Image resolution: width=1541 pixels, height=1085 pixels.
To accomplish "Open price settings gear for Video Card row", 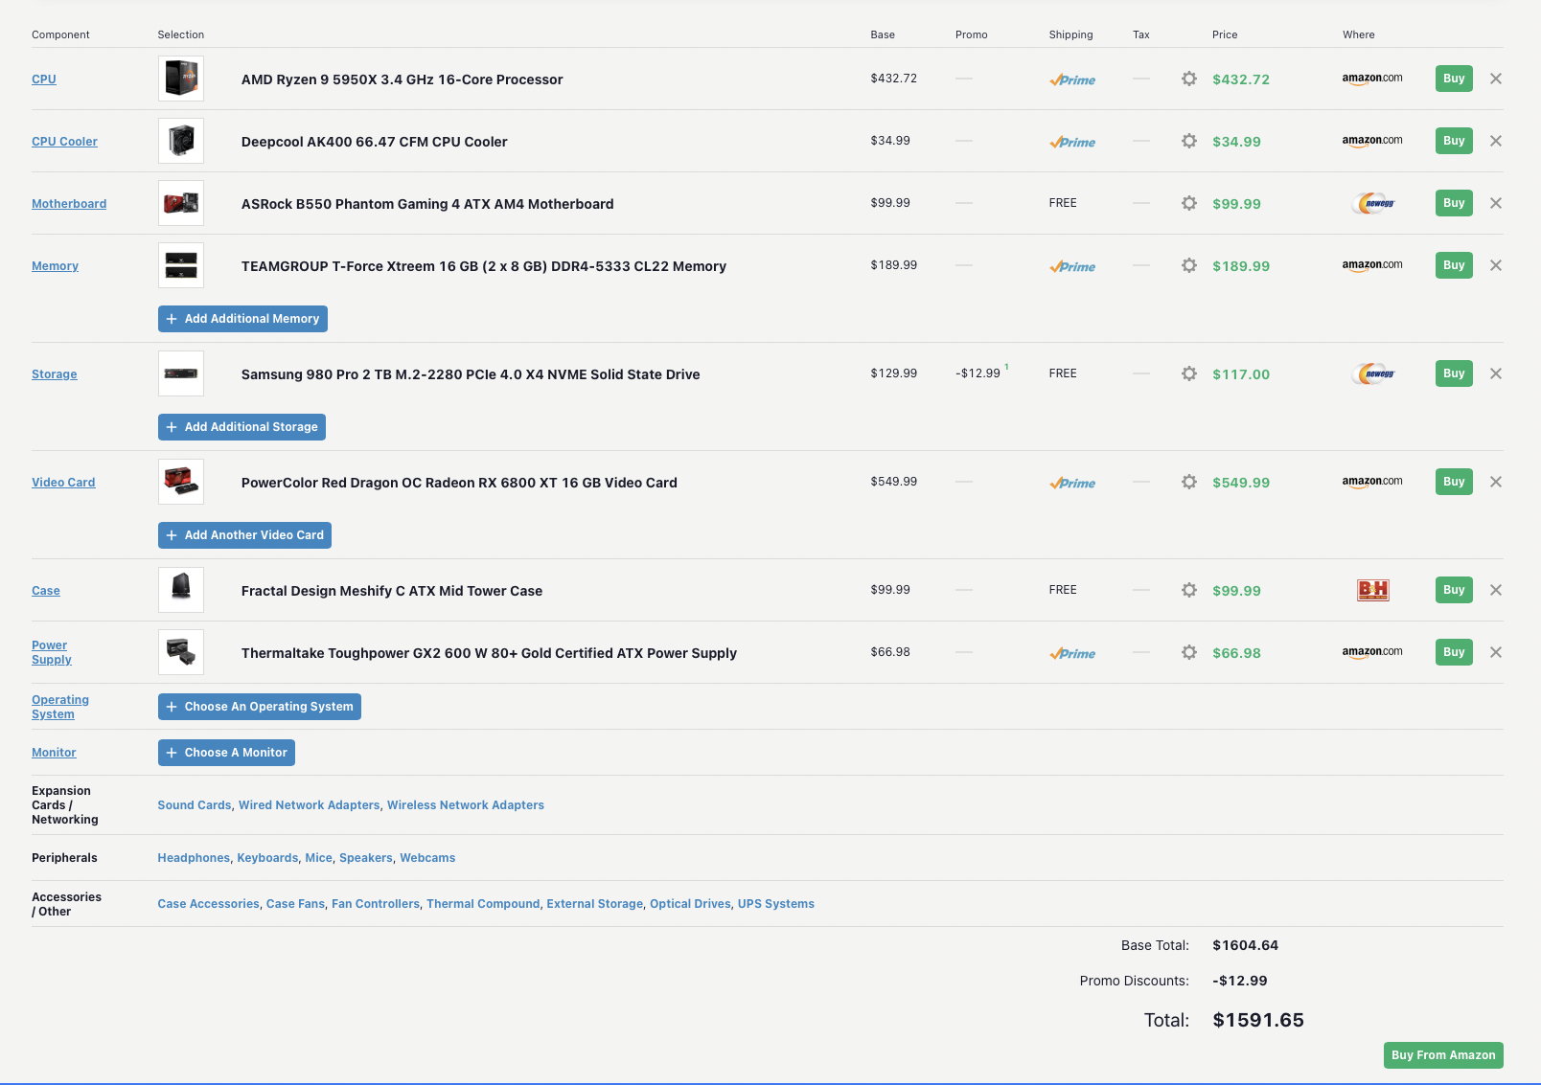I will click(x=1189, y=482).
